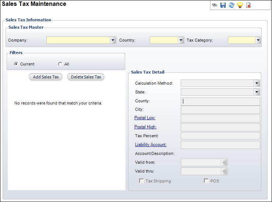Enable the Tax Shipping checkbox

coord(141,181)
